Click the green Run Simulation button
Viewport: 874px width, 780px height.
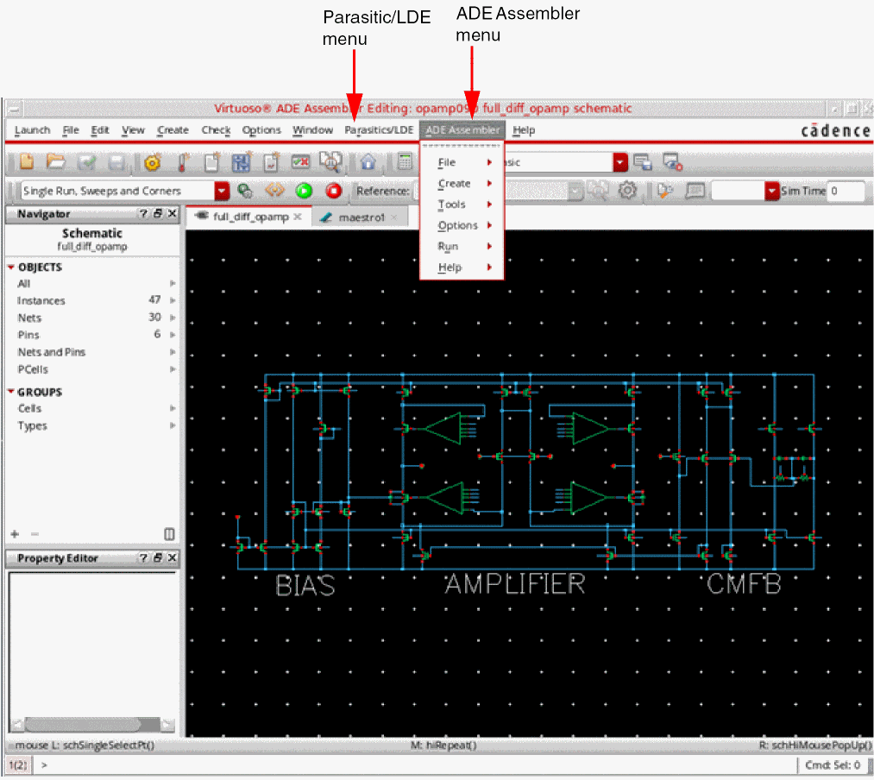(304, 192)
